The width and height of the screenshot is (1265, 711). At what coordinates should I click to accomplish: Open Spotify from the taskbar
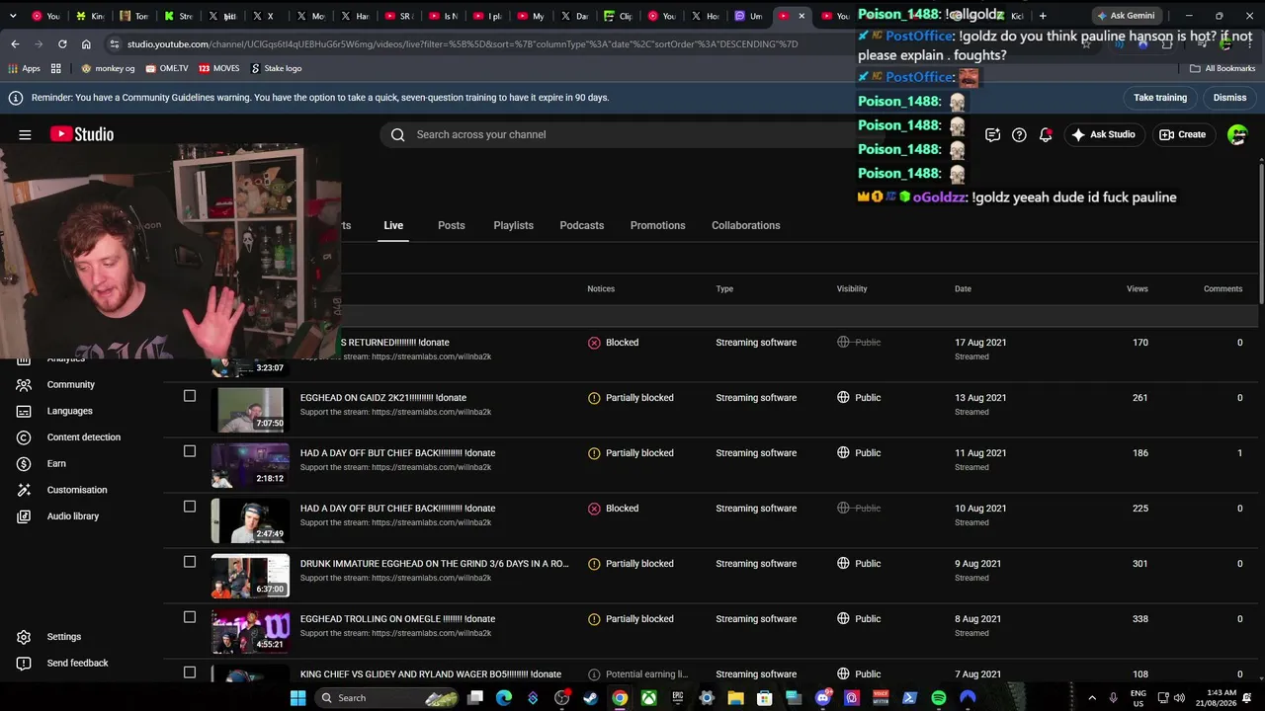pos(939,698)
